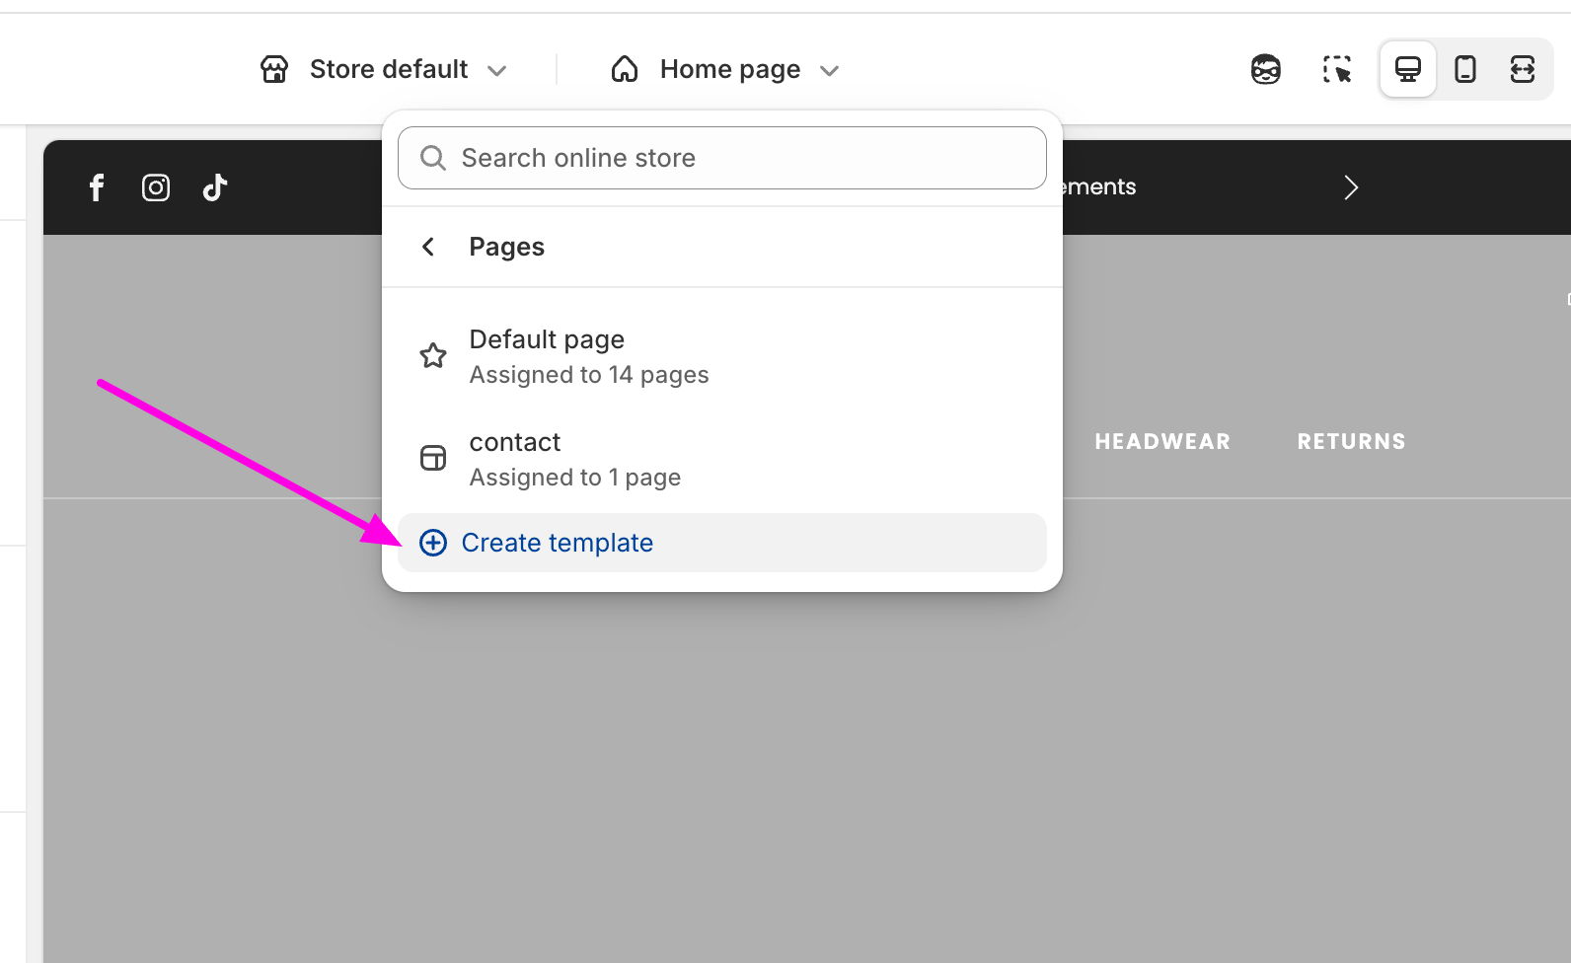Click 'Assigned to 14 pages' text
Screen dimensions: 1571x963
point(589,375)
